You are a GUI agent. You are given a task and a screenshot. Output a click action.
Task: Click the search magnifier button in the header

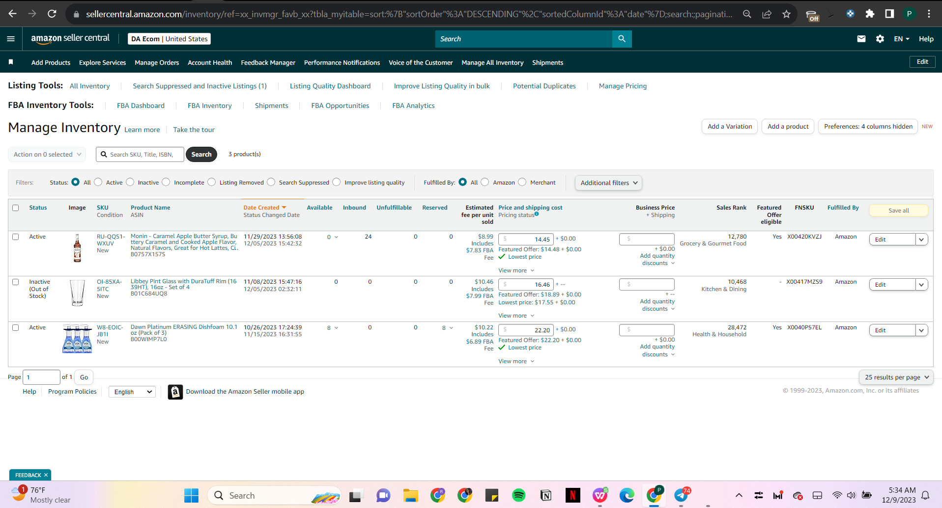click(x=622, y=39)
